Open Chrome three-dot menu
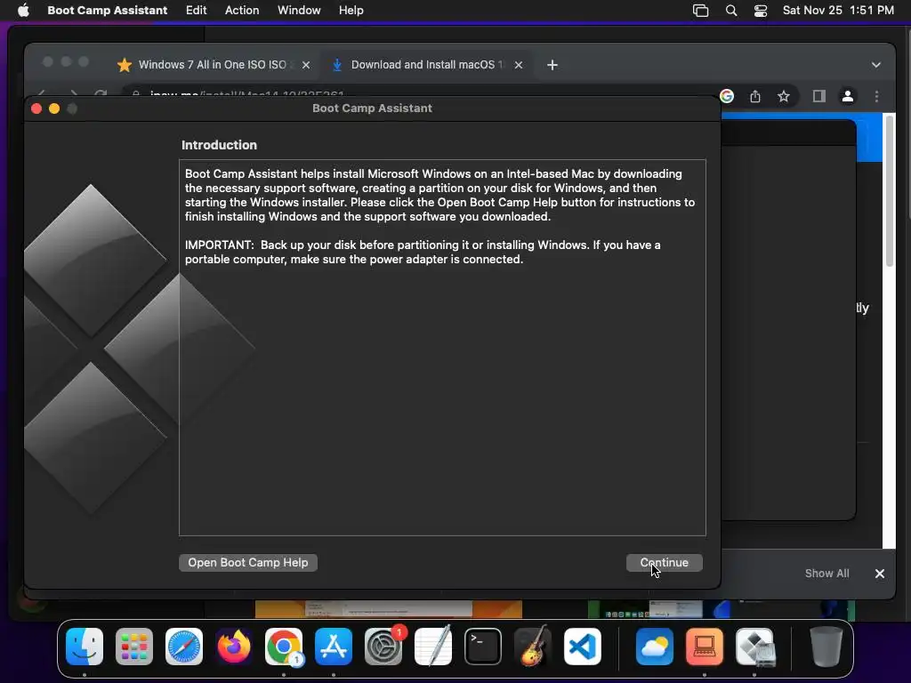 click(876, 96)
